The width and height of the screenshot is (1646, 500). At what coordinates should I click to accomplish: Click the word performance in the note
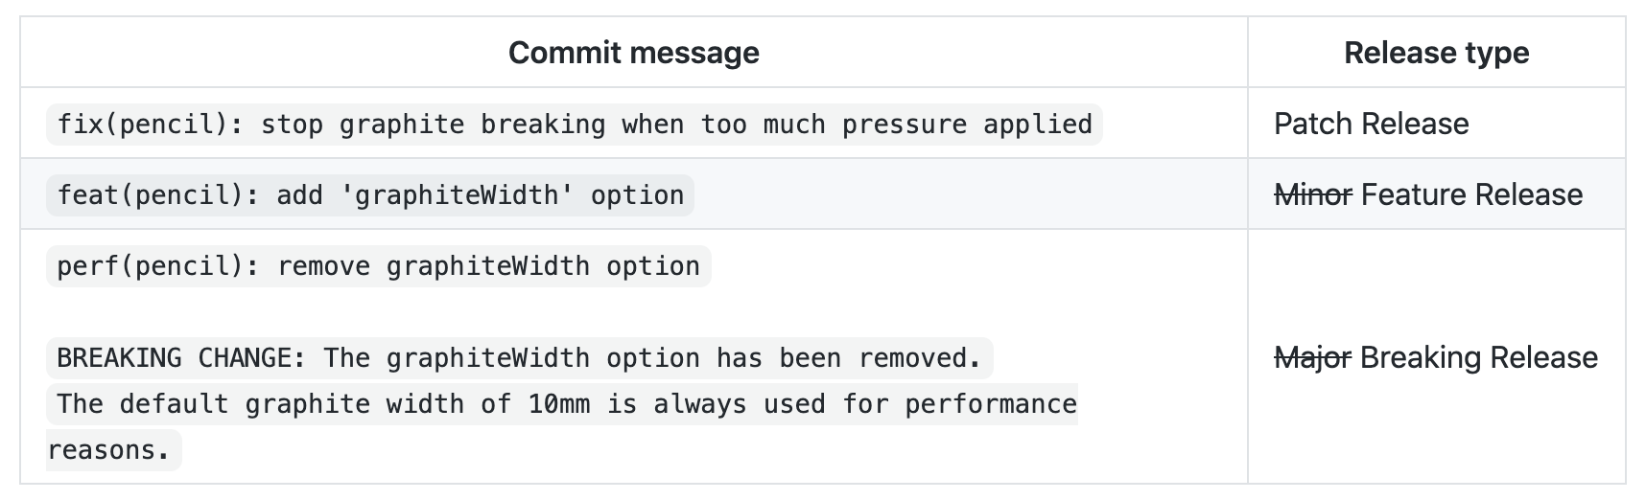click(991, 404)
